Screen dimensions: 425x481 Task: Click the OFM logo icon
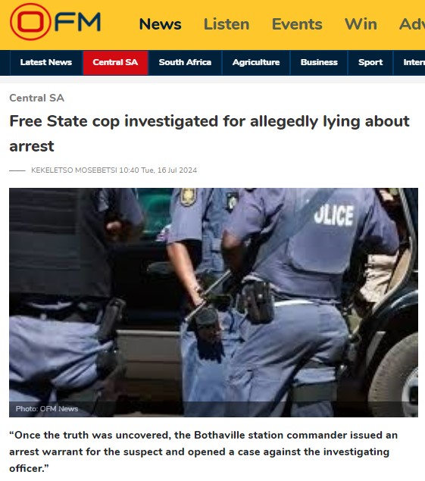[x=55, y=22]
